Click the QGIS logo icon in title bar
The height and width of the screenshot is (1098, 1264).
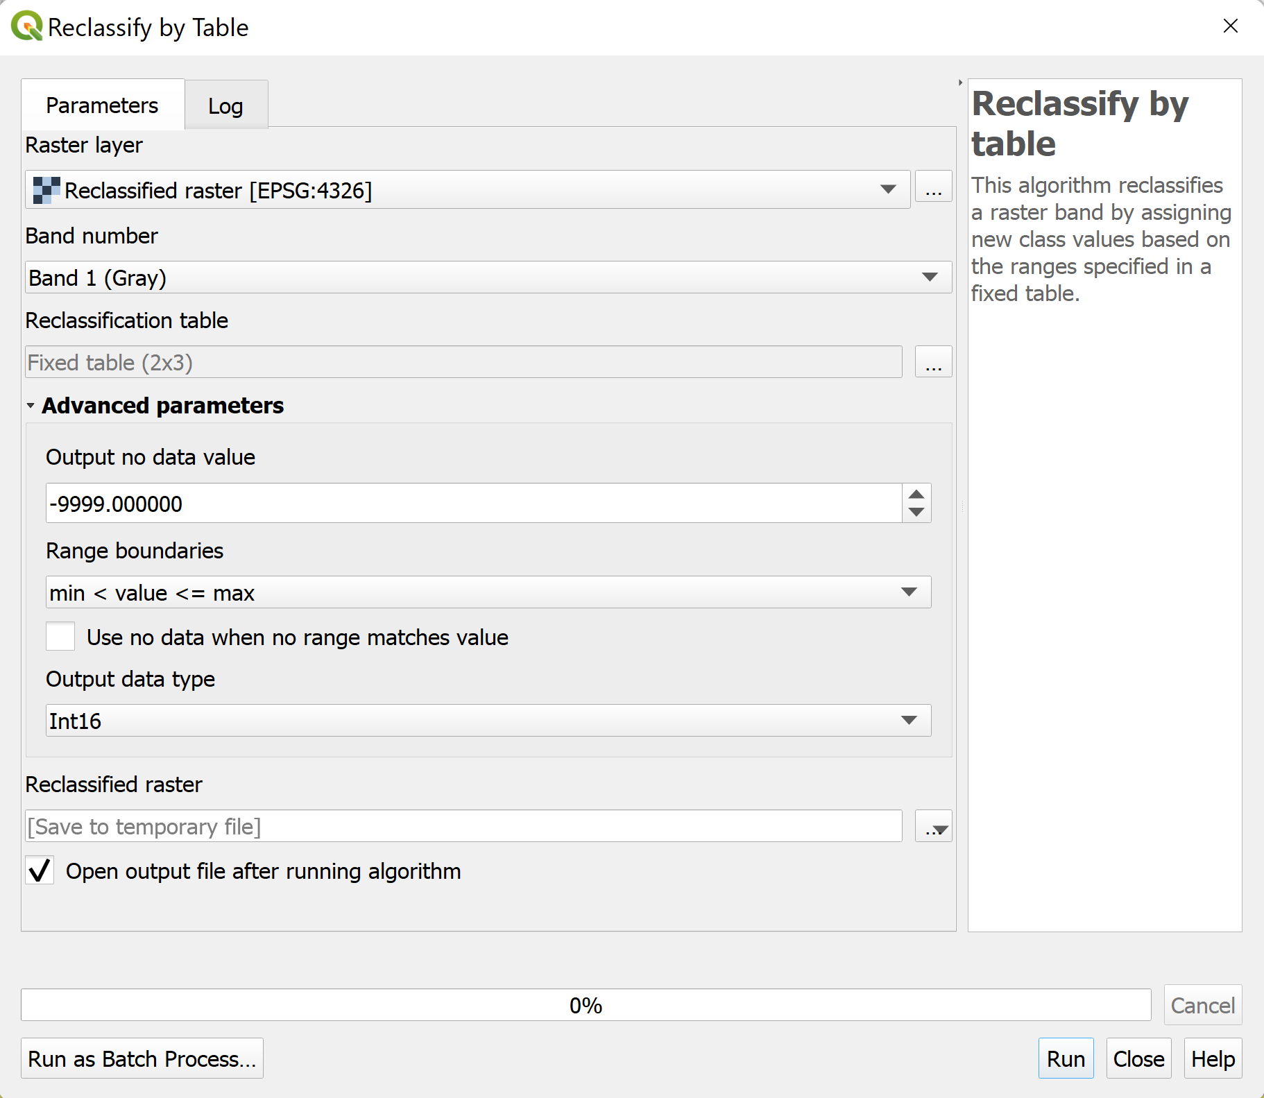(x=27, y=26)
